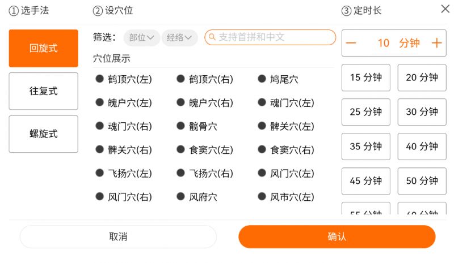This screenshot has height=263, width=454.
Task: Set the timer to 15 分钟
Action: 365,77
